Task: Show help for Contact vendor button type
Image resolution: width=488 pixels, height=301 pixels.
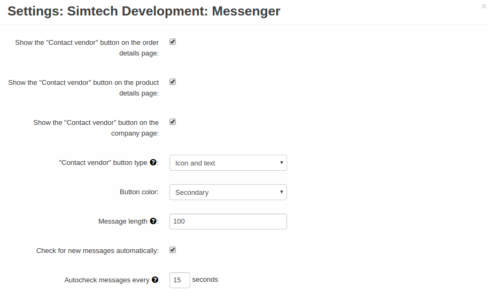Action: (153, 162)
